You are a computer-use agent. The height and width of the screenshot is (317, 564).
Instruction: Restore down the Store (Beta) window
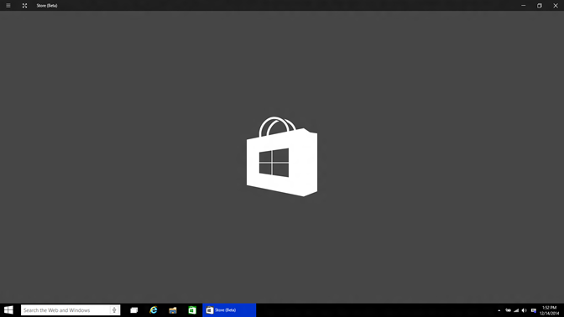539,5
